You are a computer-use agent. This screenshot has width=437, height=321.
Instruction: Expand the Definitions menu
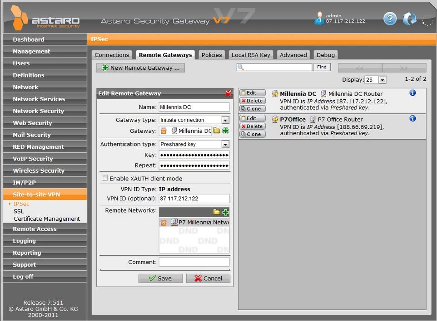pos(45,75)
